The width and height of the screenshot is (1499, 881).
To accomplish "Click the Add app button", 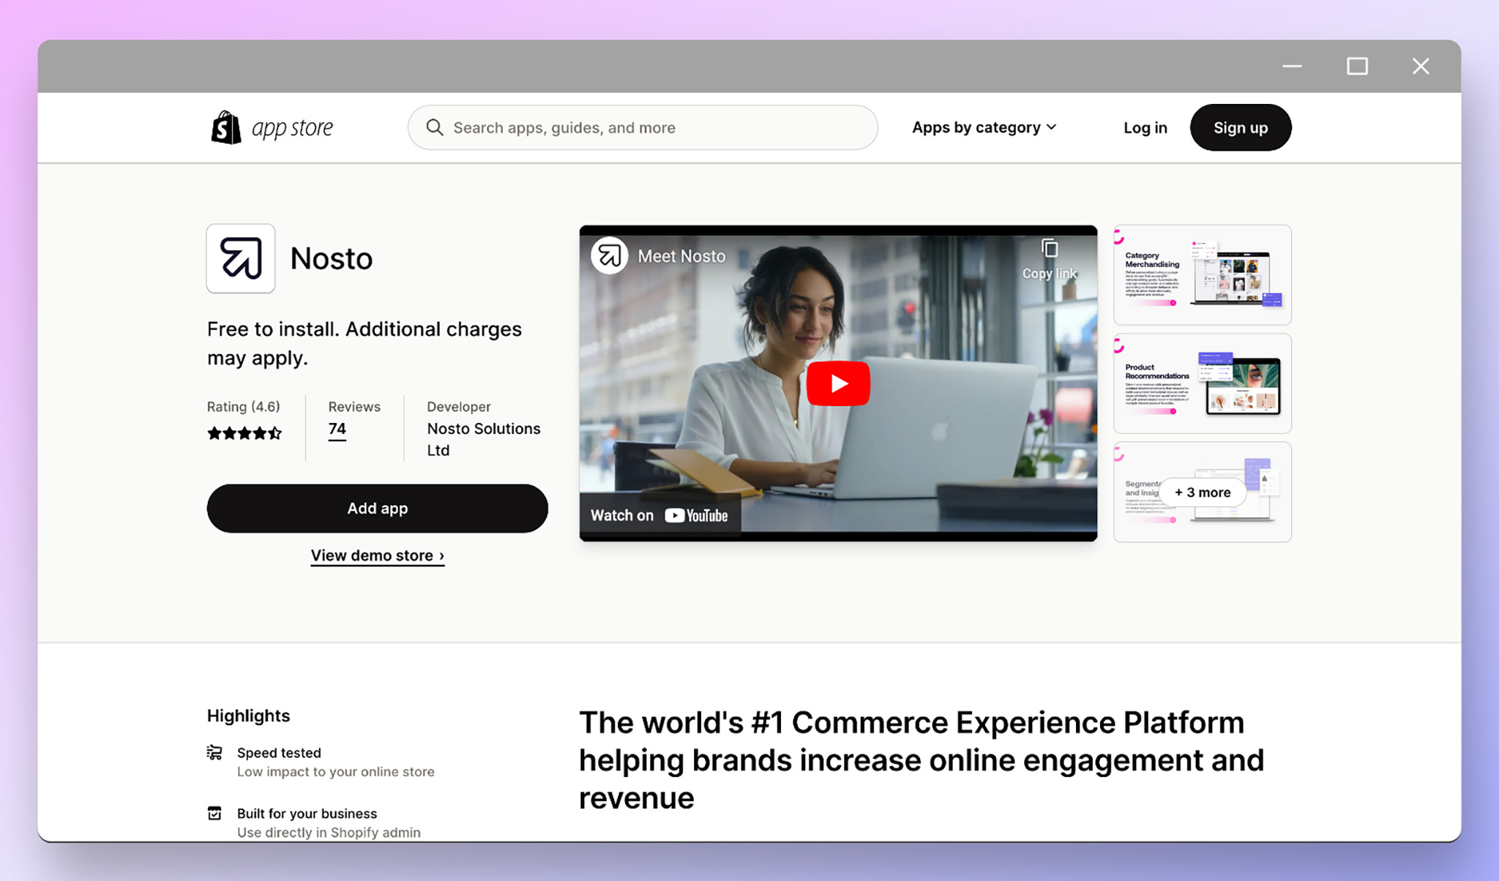I will (377, 508).
